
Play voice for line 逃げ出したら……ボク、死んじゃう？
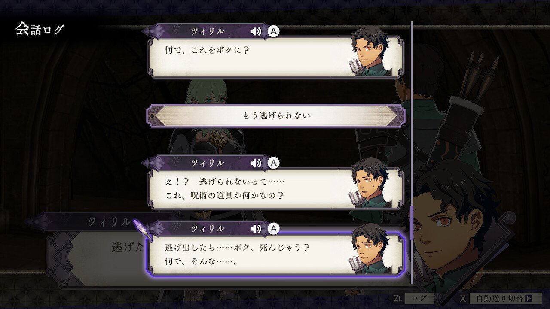click(256, 229)
